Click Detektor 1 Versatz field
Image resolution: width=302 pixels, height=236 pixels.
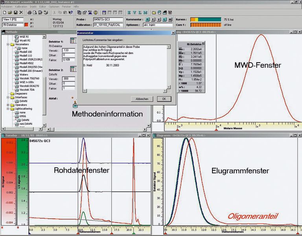click(68, 50)
